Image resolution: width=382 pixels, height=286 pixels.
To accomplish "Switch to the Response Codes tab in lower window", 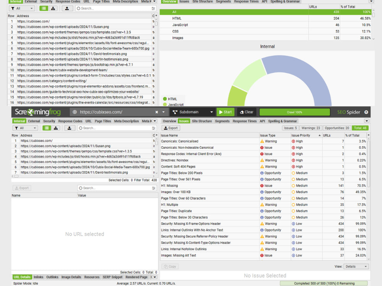I will point(70,121).
